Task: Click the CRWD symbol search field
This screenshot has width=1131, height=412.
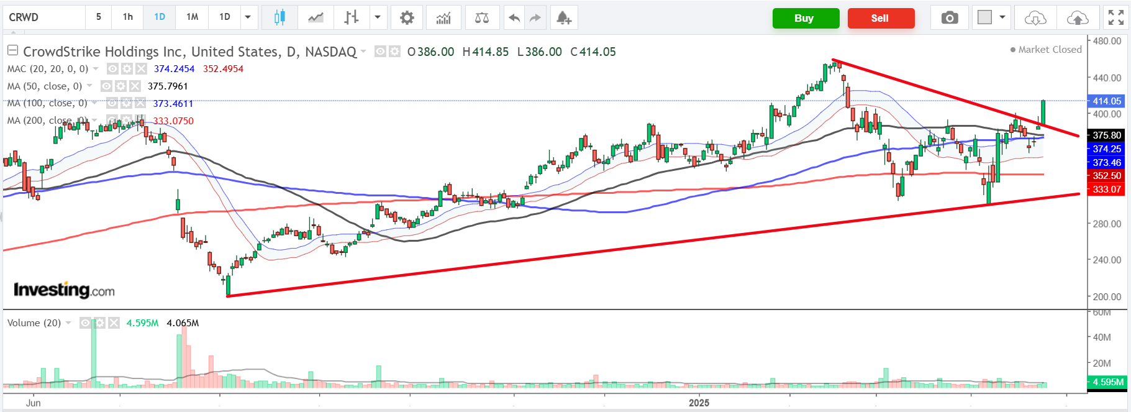Action: click(44, 17)
